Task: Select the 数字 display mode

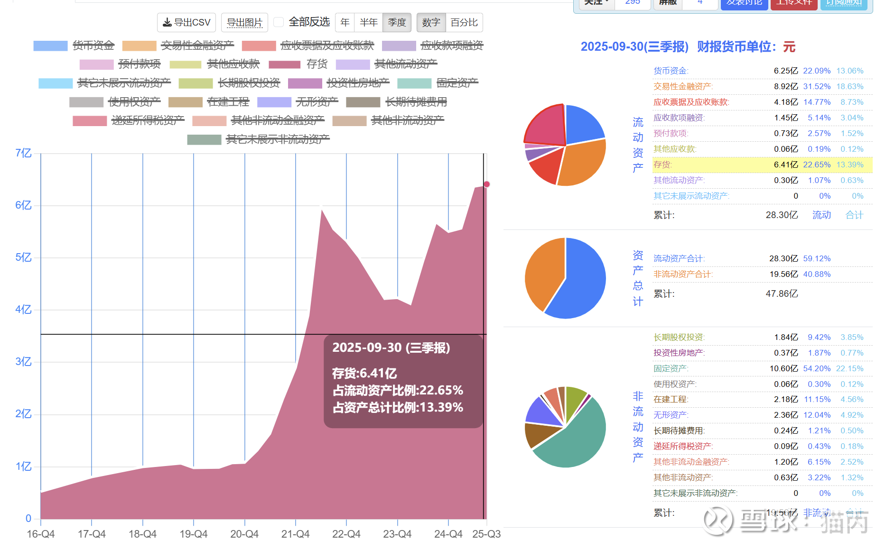Action: coord(431,22)
